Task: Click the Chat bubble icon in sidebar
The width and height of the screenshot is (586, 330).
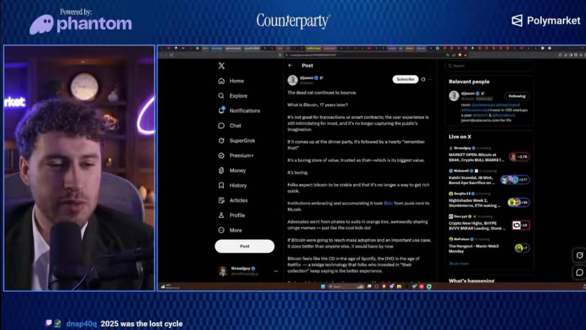Action: click(x=221, y=126)
